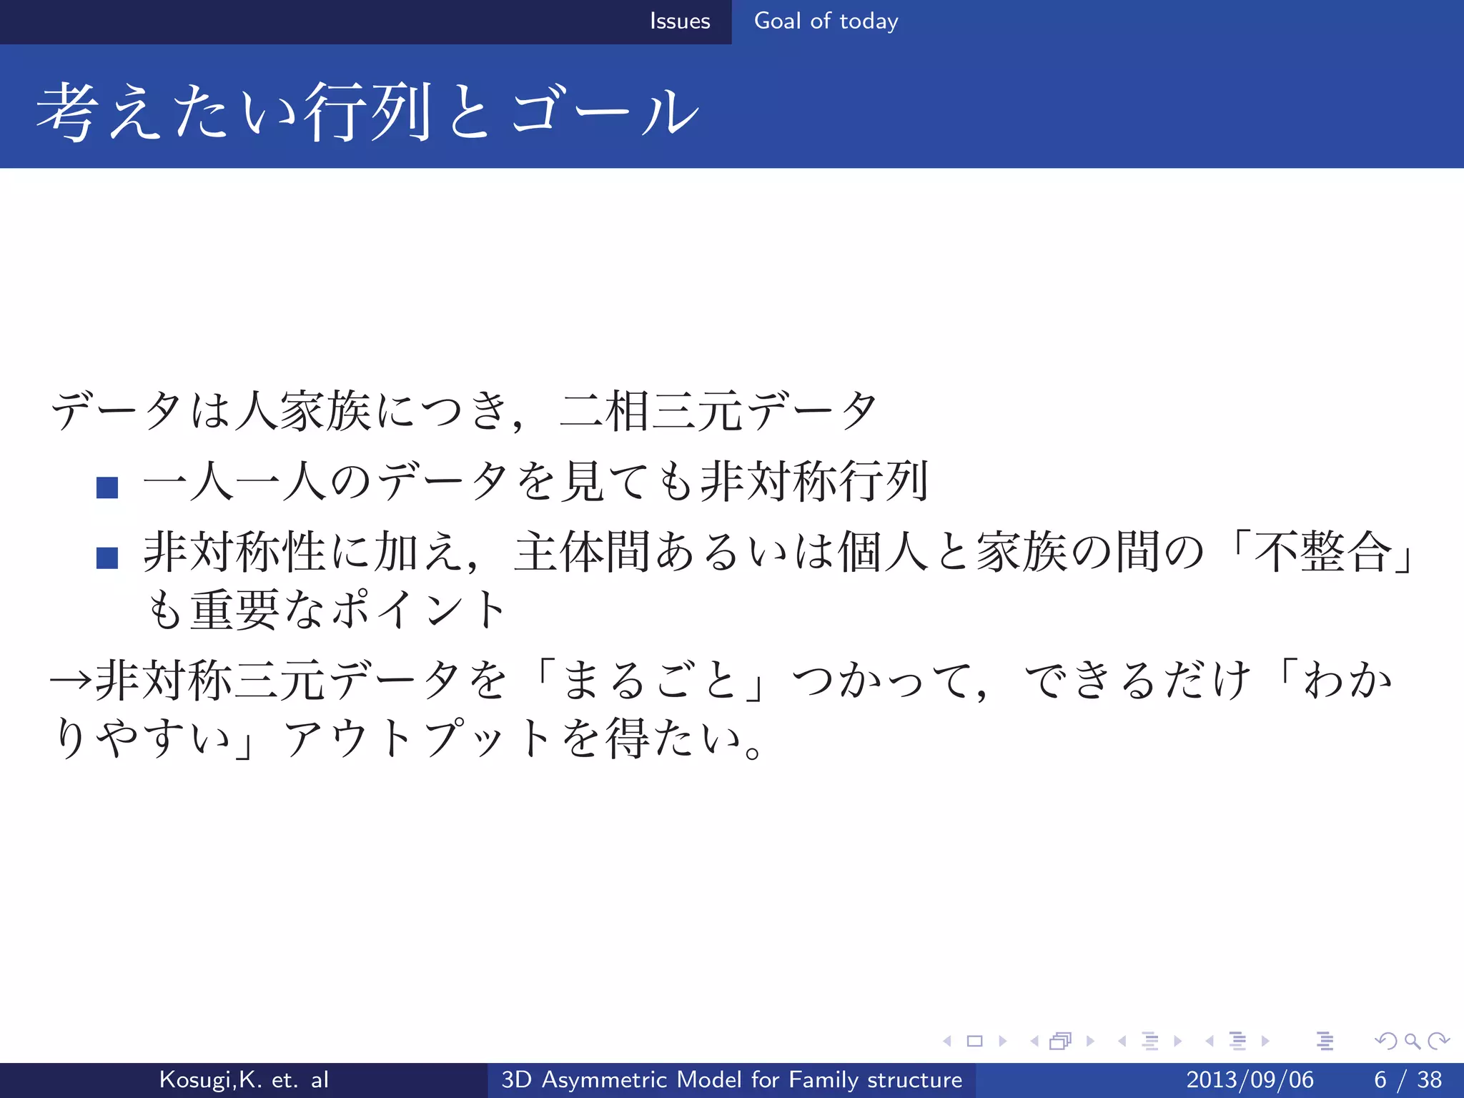The image size is (1464, 1098).
Task: Click the line も重要なポイント
Action: [327, 610]
